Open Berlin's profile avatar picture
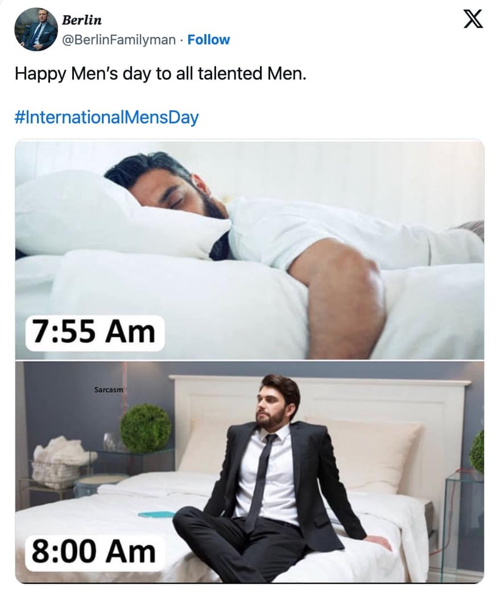 [36, 30]
